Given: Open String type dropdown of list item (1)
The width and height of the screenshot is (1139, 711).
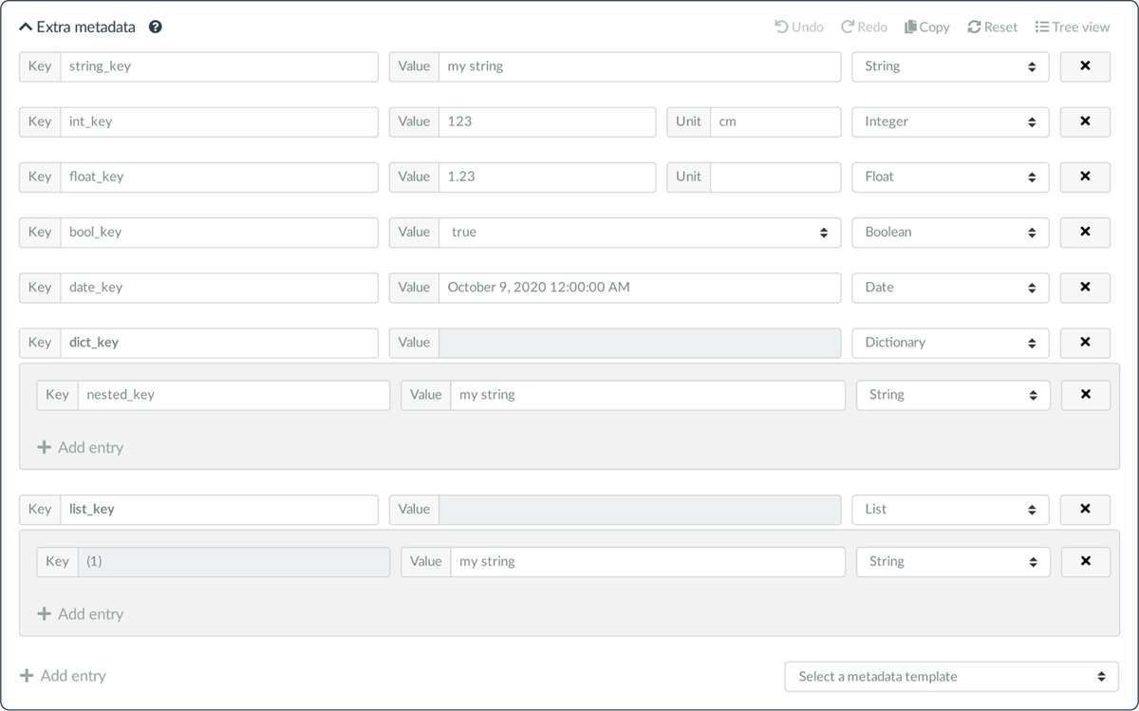Looking at the screenshot, I should (953, 561).
